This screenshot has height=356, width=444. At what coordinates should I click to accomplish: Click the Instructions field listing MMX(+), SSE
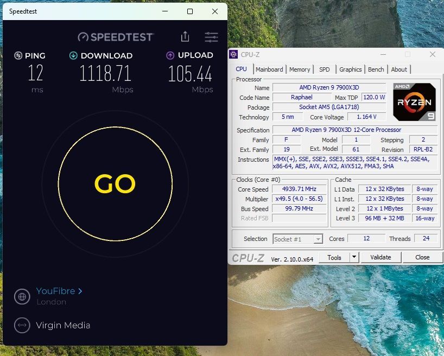point(355,163)
